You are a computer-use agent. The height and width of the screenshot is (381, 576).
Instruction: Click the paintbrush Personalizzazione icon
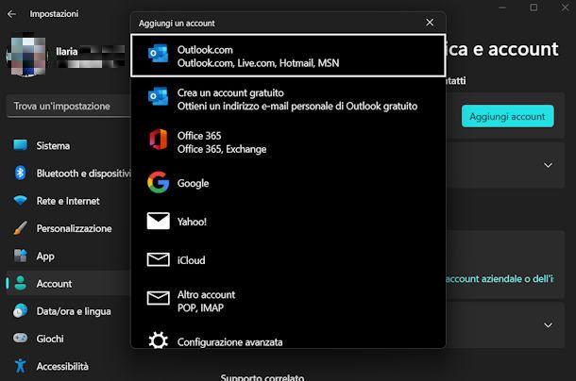click(x=20, y=228)
